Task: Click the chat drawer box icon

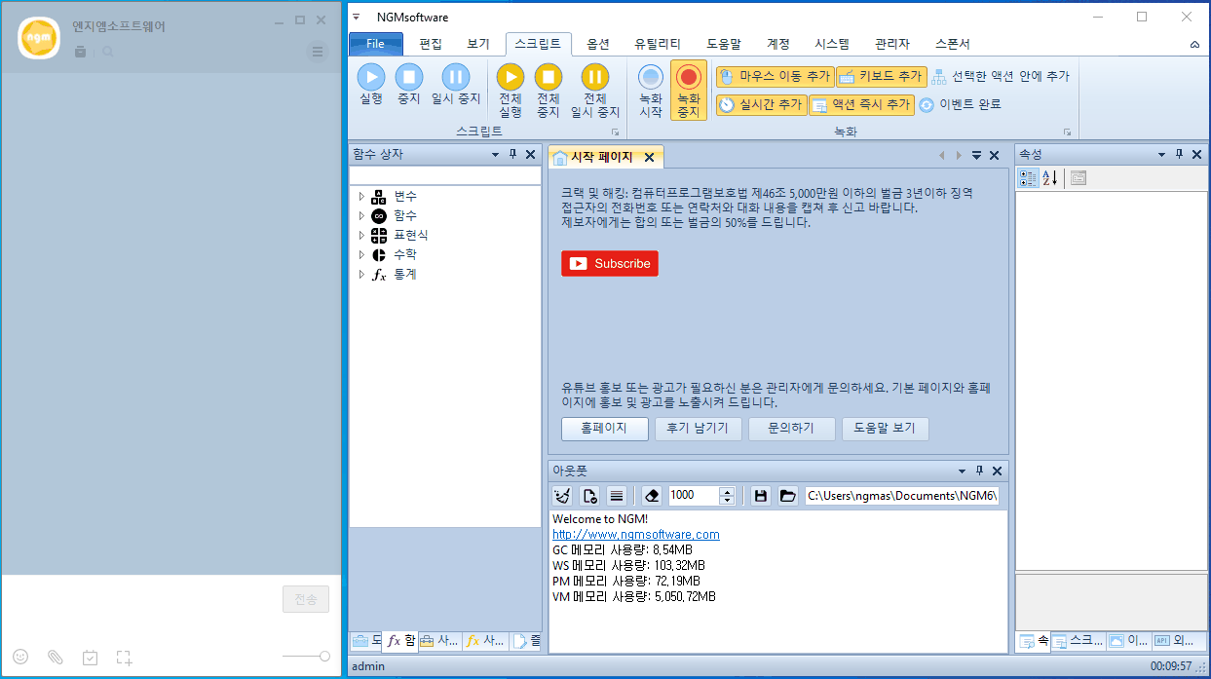Action: (x=80, y=52)
